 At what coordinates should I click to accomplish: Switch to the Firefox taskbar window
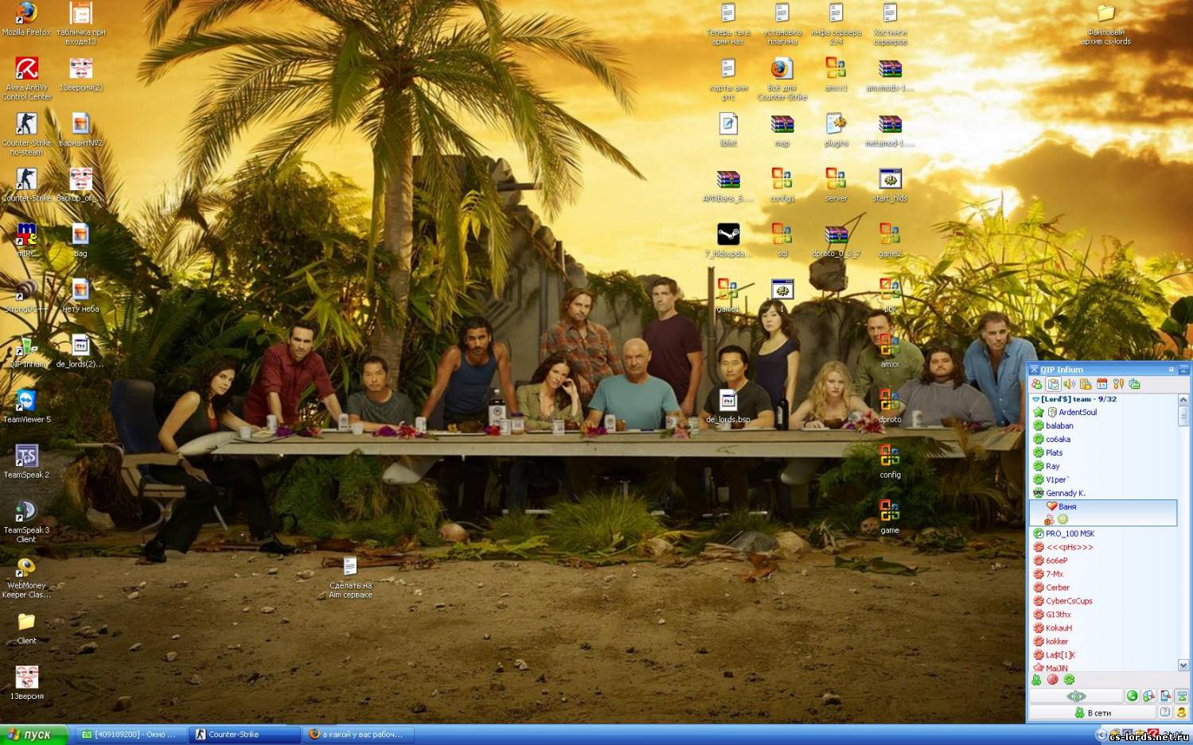[x=357, y=735]
